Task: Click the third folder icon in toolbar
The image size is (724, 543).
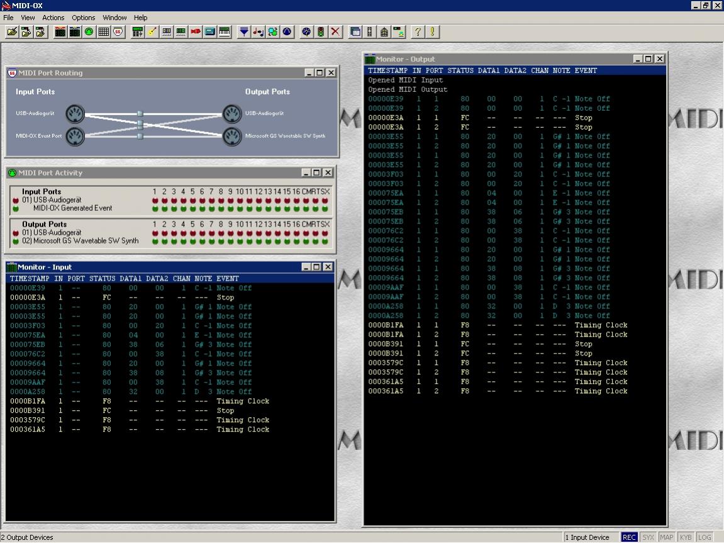Action: pyautogui.click(x=41, y=32)
